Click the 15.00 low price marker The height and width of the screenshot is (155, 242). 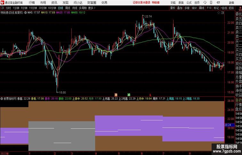[62, 92]
